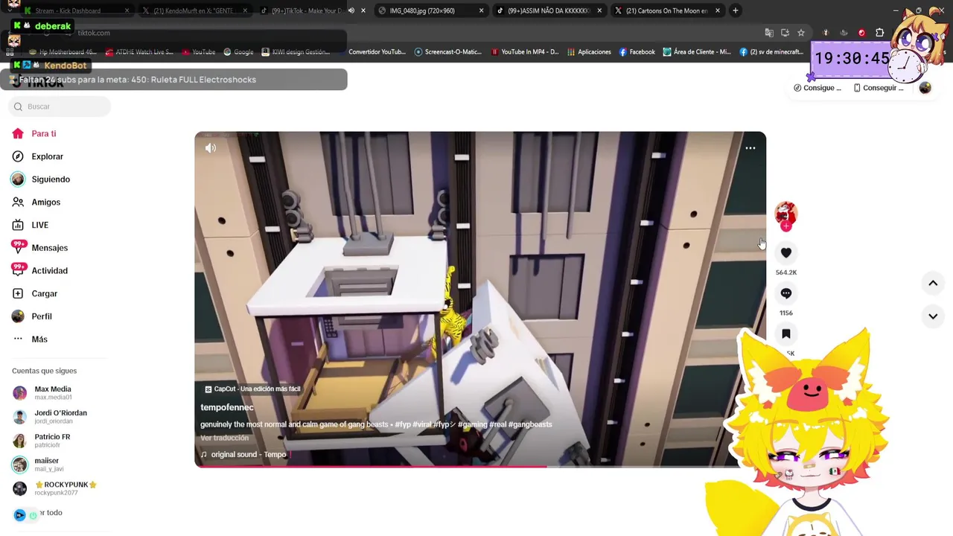The width and height of the screenshot is (953, 536).
Task: Open ATDHE Watch Live bookmark
Action: (x=139, y=52)
